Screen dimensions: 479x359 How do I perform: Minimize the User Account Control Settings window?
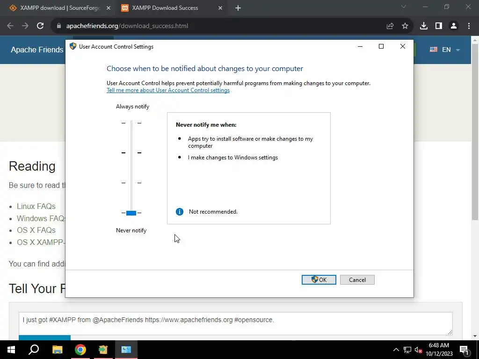coord(360,46)
